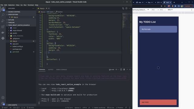Open the Help menu
This screenshot has width=194, height=109.
click(x=36, y=5)
